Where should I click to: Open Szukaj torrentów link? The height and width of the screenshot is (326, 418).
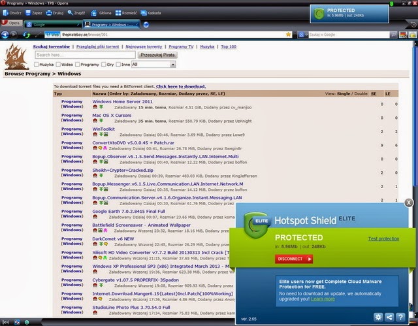click(x=51, y=46)
